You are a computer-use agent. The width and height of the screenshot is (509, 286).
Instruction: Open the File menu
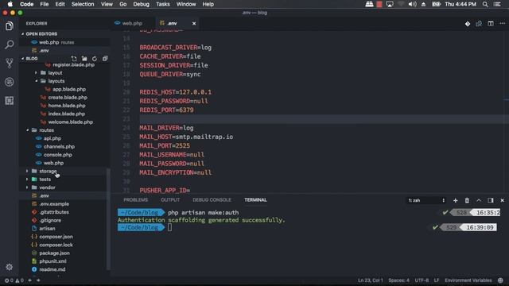[x=45, y=4]
